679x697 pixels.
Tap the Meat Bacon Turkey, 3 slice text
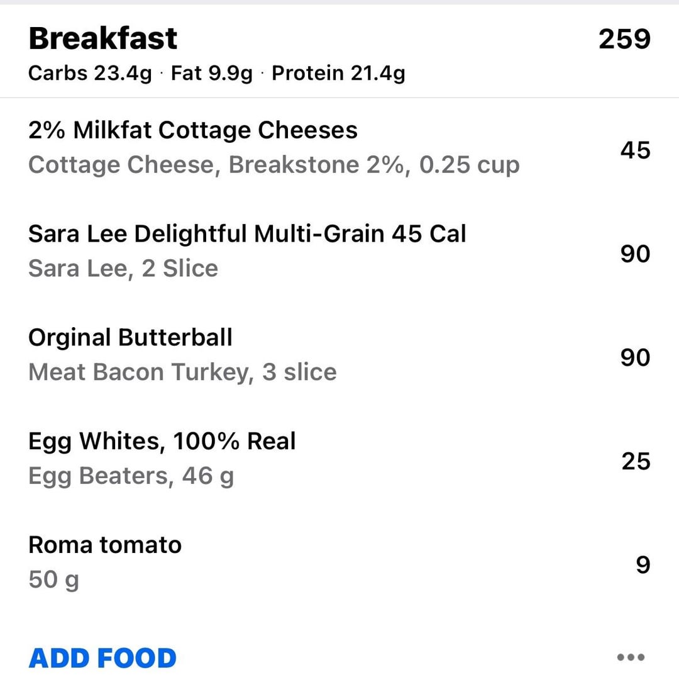pos(182,372)
